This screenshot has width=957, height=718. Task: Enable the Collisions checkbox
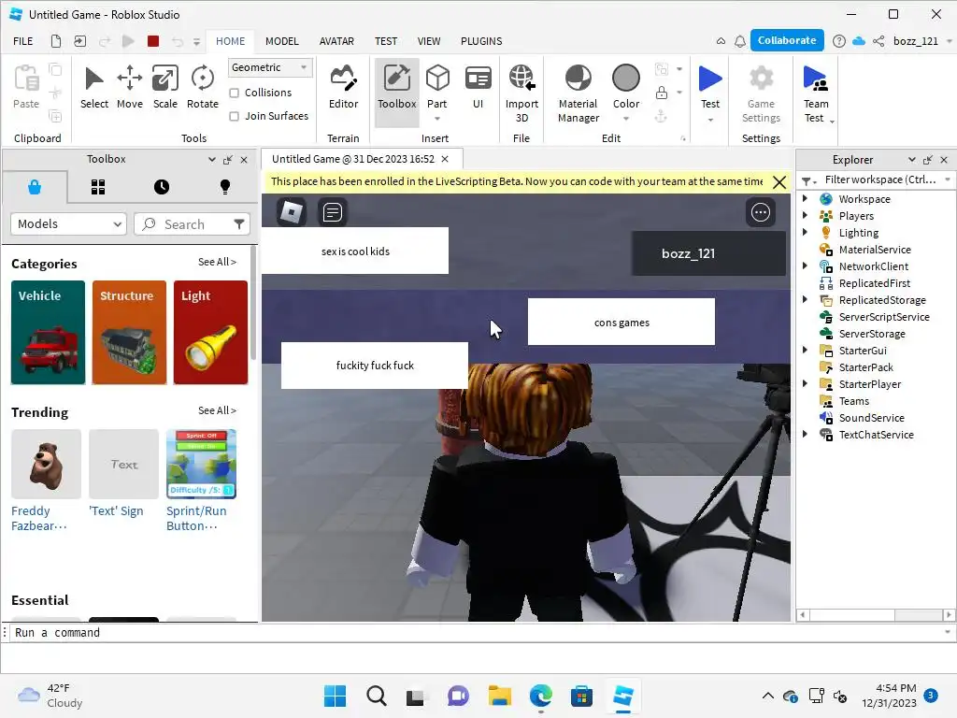[x=234, y=93]
